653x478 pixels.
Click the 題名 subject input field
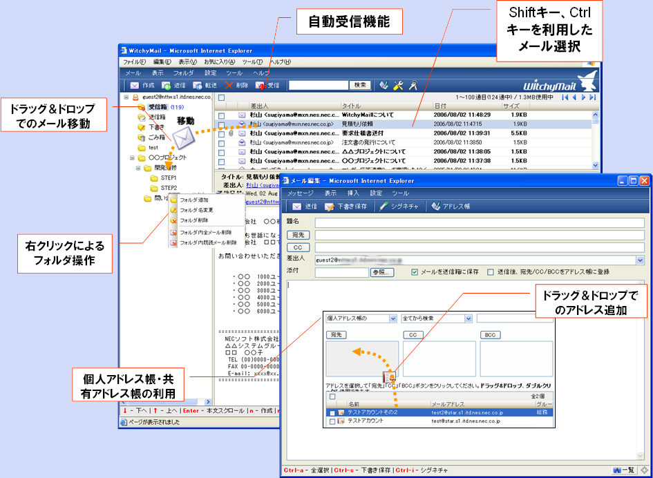[480, 222]
